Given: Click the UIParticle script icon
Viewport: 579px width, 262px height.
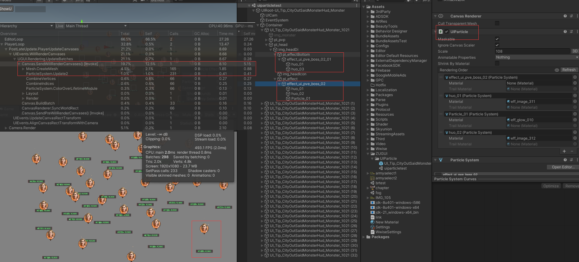Looking at the screenshot, I should pyautogui.click(x=441, y=32).
